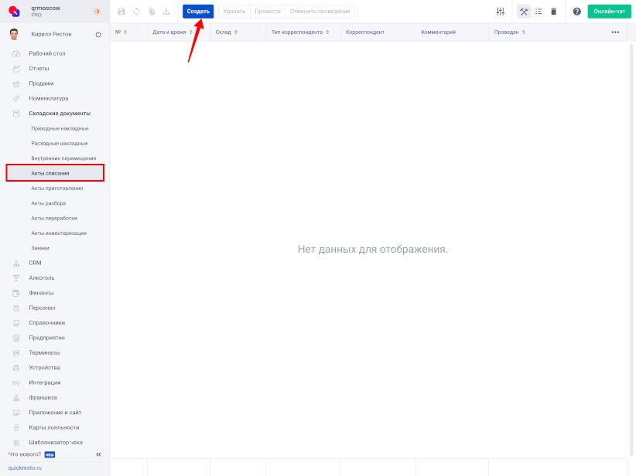Toggle the sun theme icon
The height and width of the screenshot is (476, 636).
coord(97,12)
